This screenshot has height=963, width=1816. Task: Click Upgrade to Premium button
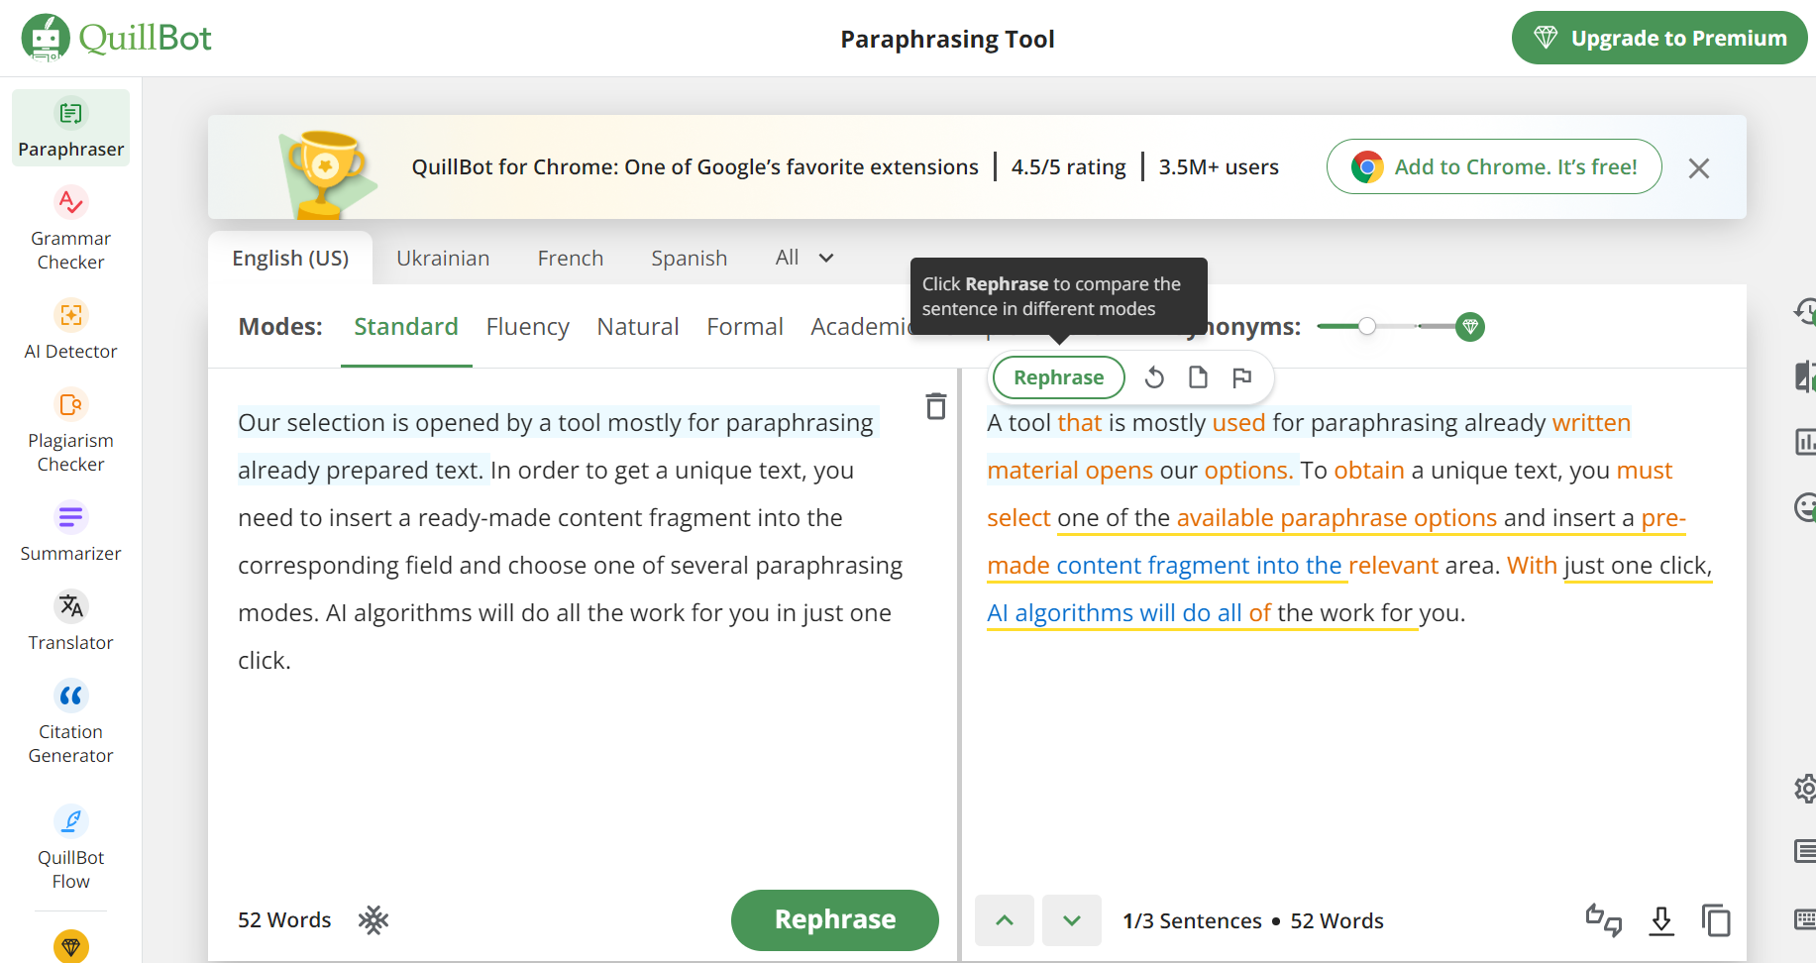[1659, 38]
